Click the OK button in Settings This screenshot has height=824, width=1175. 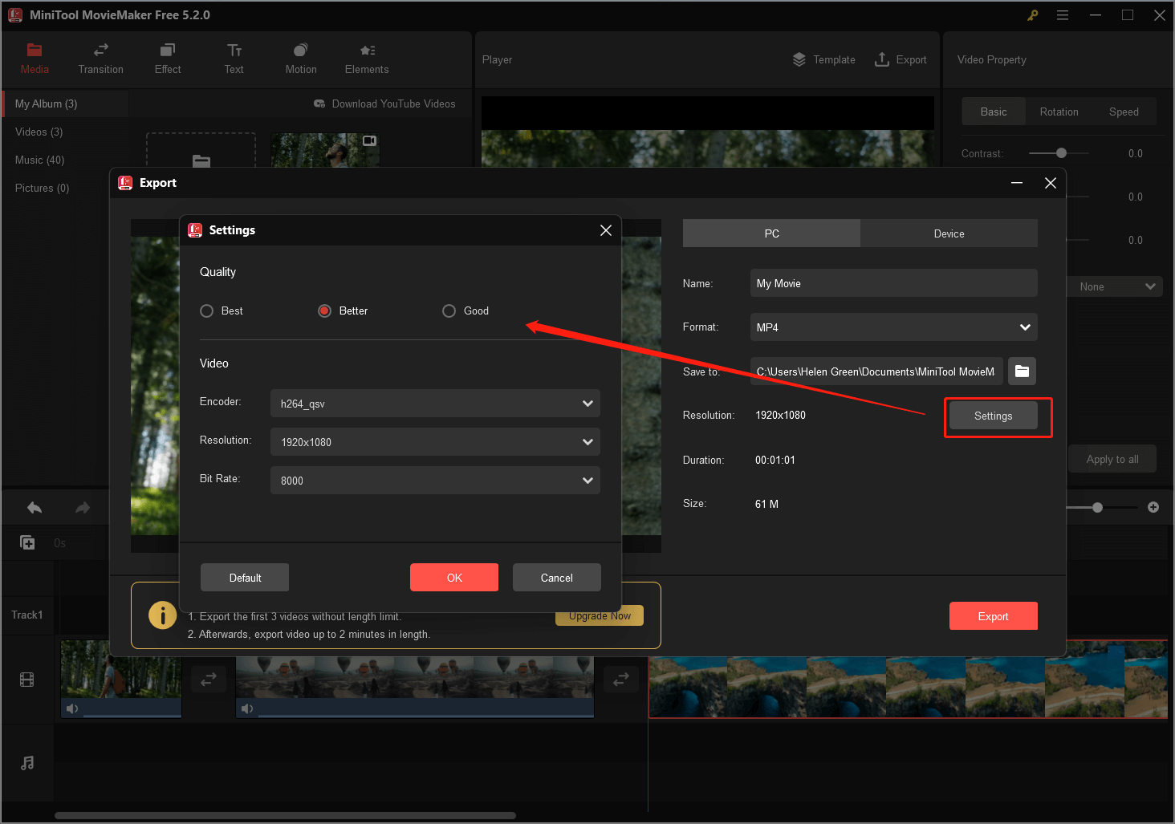[454, 578]
